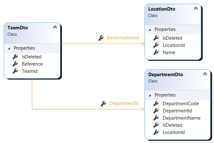The height and width of the screenshot is (143, 214).
Task: Collapse the Properties section in TeamDto
Action: [9, 48]
